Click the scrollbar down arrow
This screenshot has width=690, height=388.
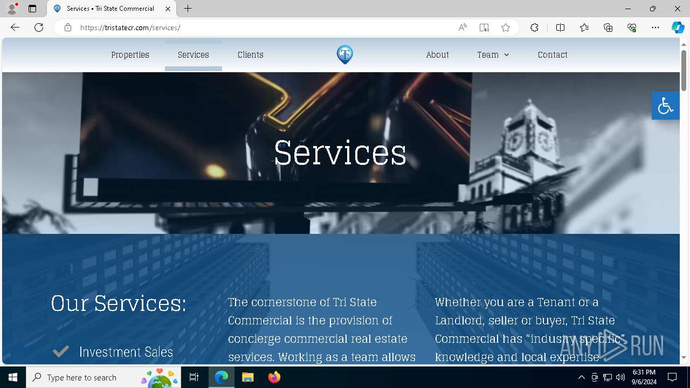[684, 358]
